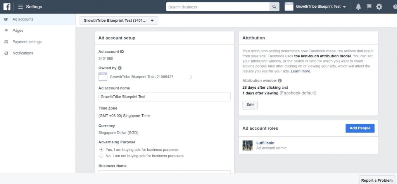Click the Ad account roles heading
The image size is (397, 184).
[260, 128]
